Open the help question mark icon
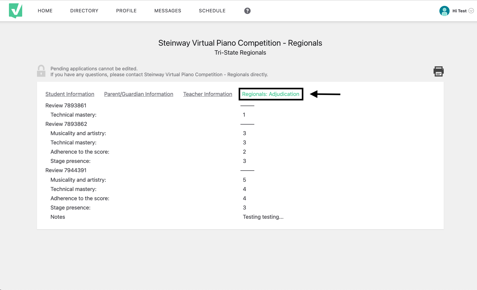The image size is (477, 290). pos(247,11)
